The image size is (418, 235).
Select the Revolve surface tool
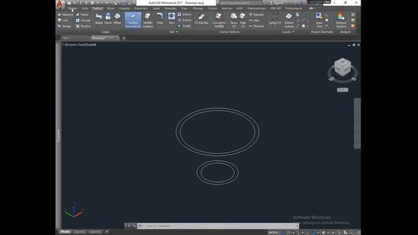(84, 26)
